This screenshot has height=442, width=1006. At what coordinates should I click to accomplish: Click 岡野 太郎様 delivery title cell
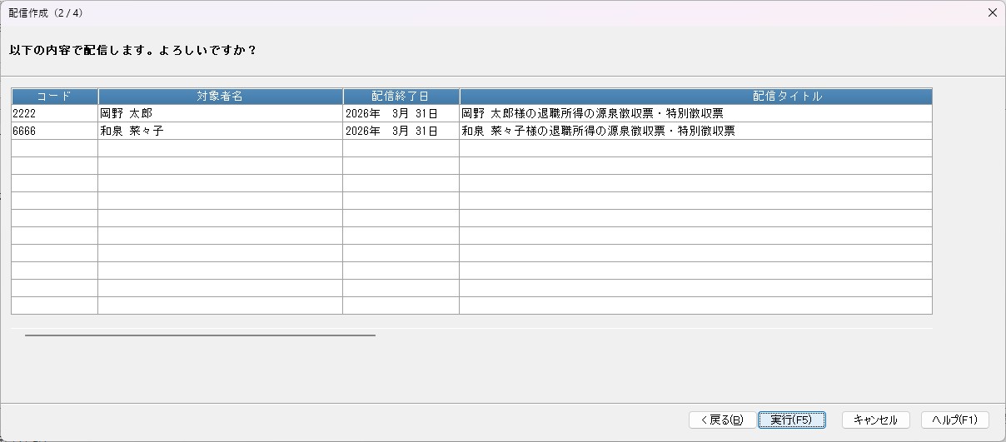point(695,113)
